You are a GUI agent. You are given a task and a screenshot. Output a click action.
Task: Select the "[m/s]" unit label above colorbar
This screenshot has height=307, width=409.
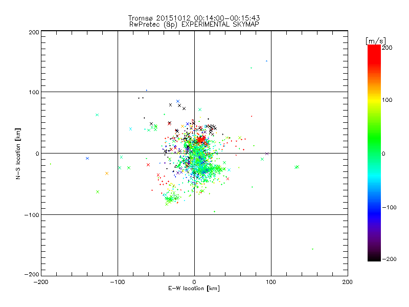[376, 41]
